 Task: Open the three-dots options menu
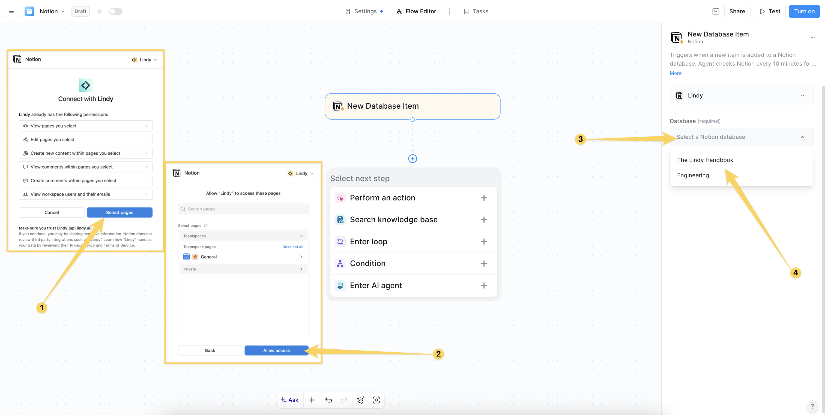(812, 37)
